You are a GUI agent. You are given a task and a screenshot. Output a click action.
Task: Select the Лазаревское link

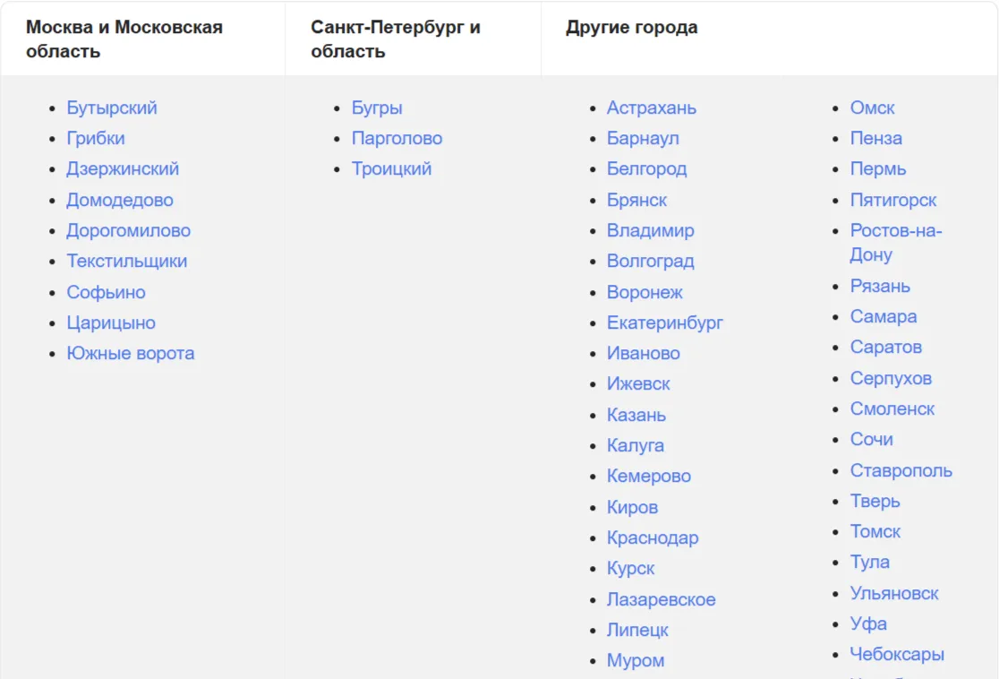tap(662, 599)
